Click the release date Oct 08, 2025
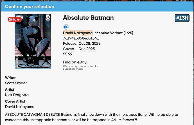 [89, 44]
